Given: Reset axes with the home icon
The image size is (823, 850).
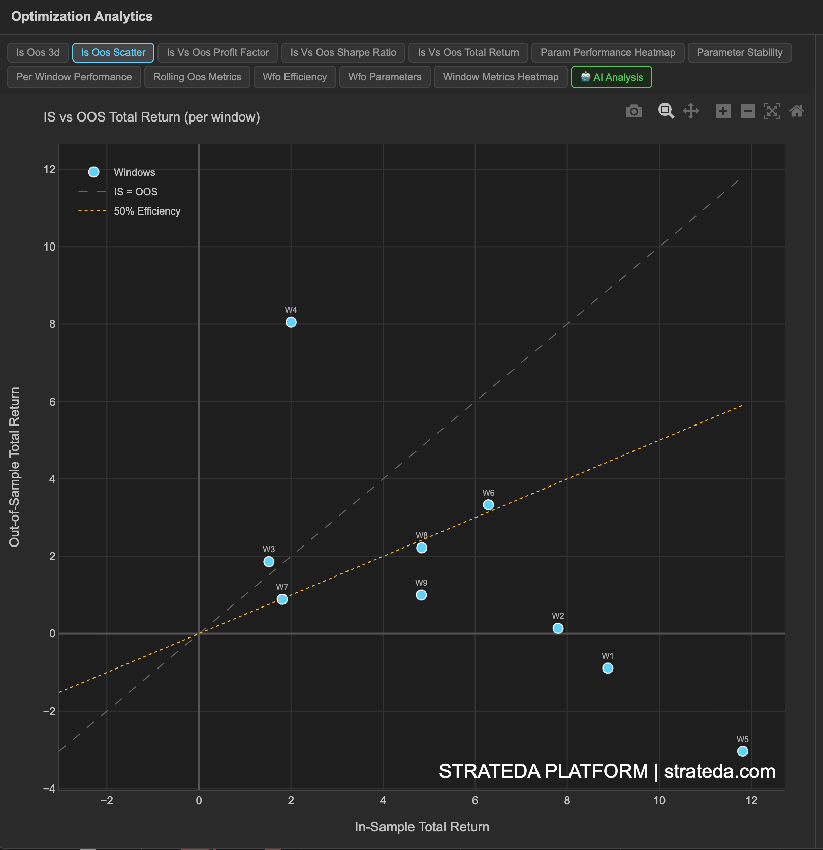Looking at the screenshot, I should click(797, 111).
